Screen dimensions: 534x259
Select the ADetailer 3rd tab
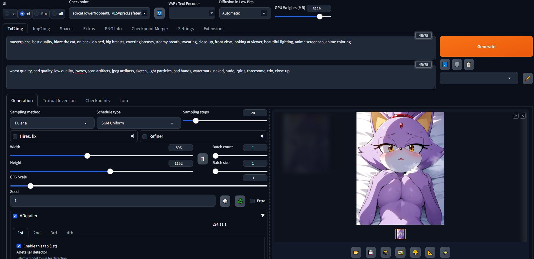click(x=54, y=233)
